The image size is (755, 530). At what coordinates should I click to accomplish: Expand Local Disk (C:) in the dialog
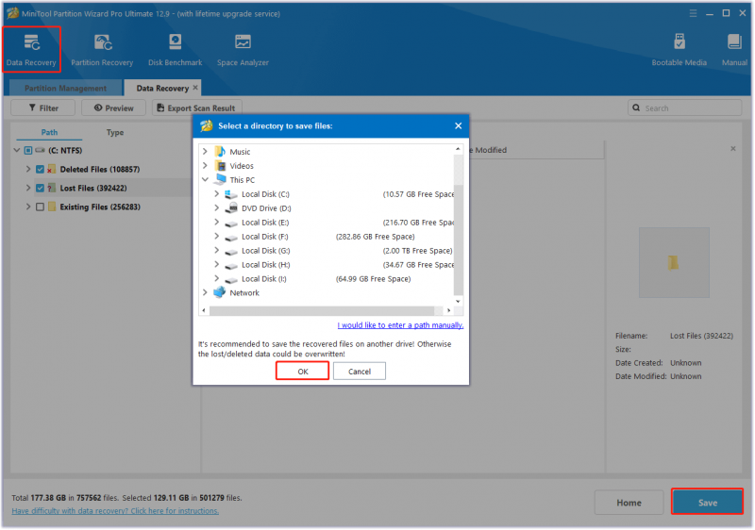[217, 194]
